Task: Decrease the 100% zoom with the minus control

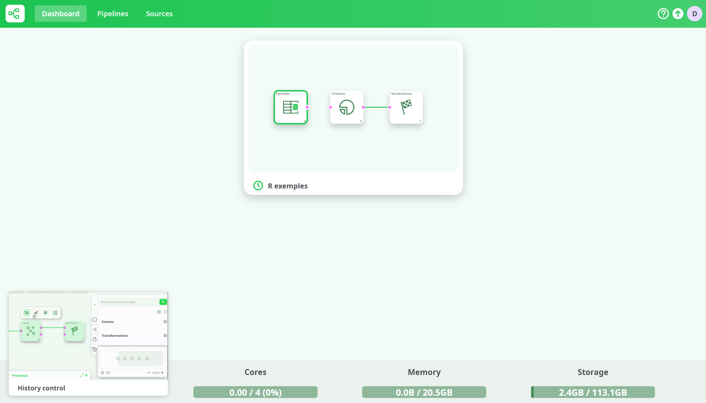Action: click(x=148, y=373)
